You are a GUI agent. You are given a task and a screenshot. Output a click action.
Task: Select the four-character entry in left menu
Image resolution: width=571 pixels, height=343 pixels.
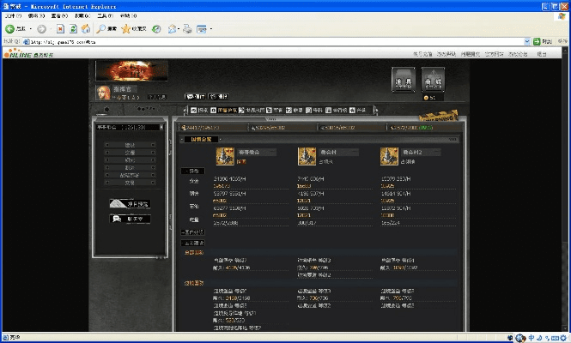[x=130, y=175]
